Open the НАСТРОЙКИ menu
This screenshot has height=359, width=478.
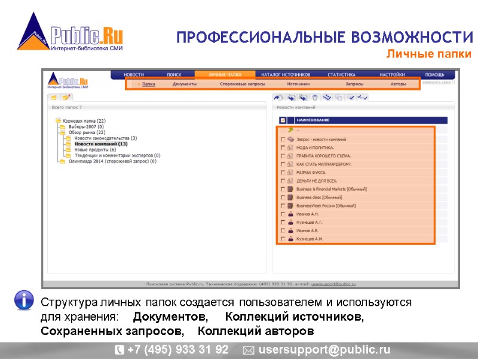pyautogui.click(x=392, y=74)
